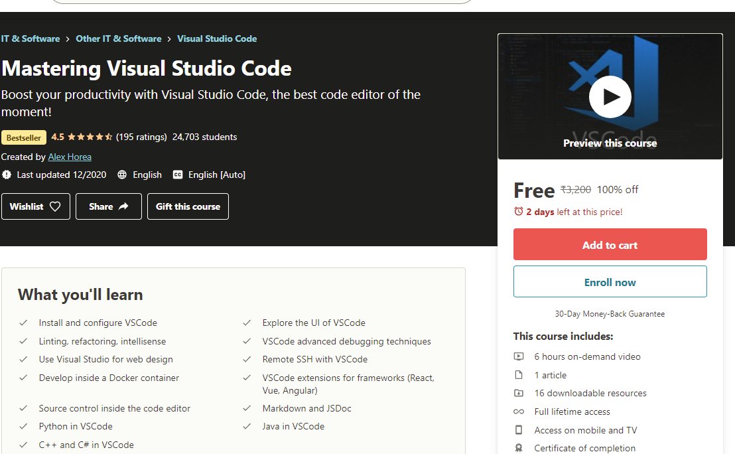Image resolution: width=735 pixels, height=454 pixels.
Task: Click the checkmark beside Install and configure VSCode
Action: pyautogui.click(x=23, y=323)
